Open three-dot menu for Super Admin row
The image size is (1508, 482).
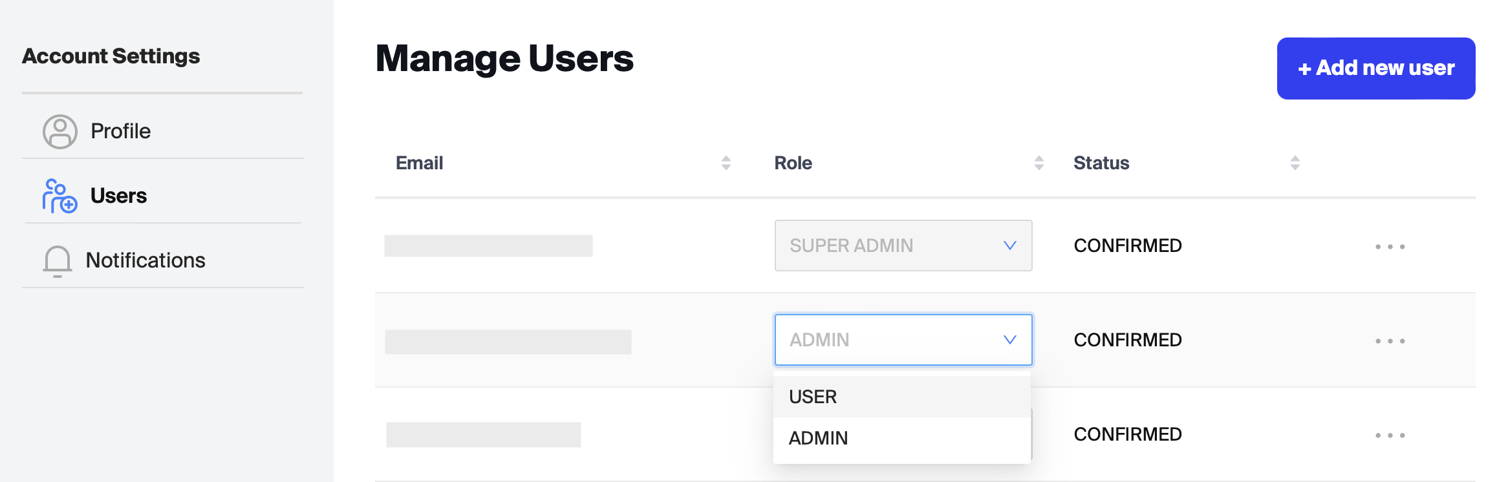(1390, 247)
